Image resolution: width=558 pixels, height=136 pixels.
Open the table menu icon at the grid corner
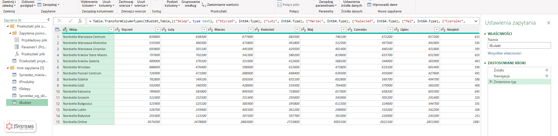tap(58, 30)
